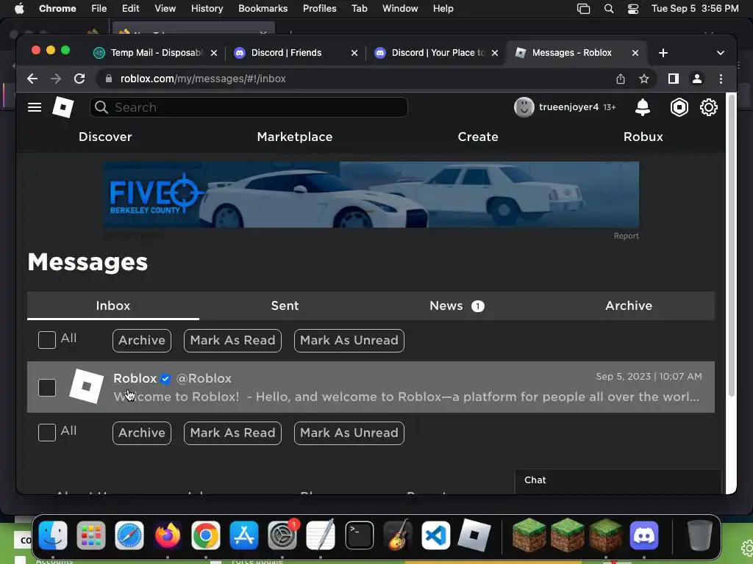Click the Chrome back arrow
The width and height of the screenshot is (753, 564).
[32, 79]
